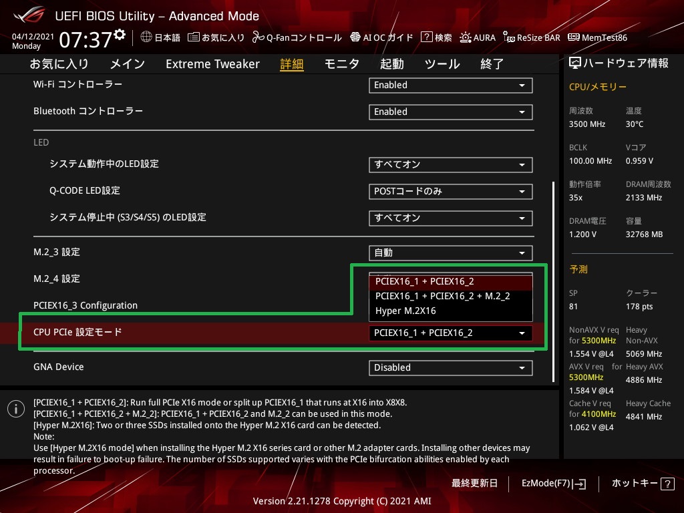Click the hotkey question mark icon

pos(667,484)
